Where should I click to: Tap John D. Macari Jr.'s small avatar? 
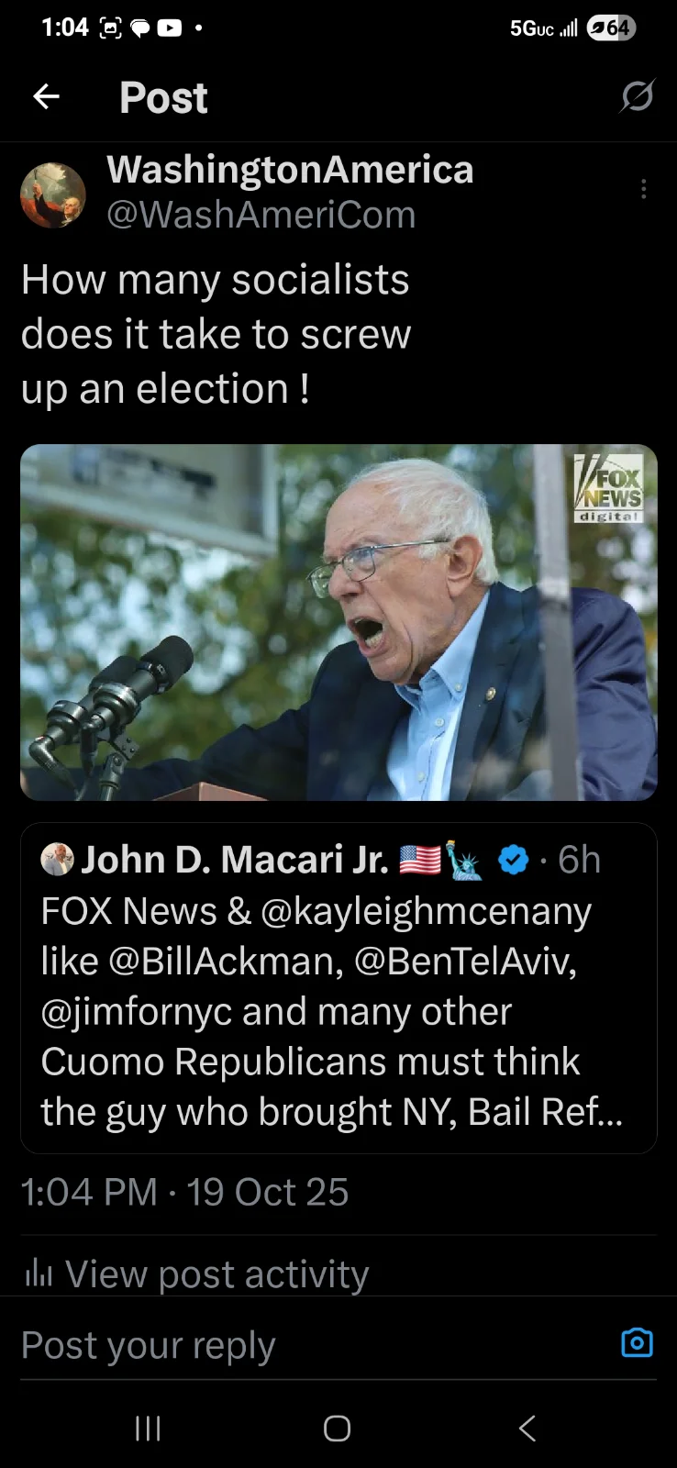58,860
